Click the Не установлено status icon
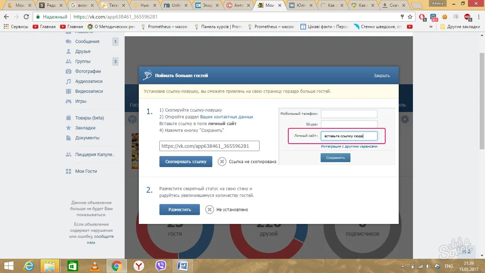Image resolution: width=485 pixels, height=273 pixels. [x=210, y=210]
